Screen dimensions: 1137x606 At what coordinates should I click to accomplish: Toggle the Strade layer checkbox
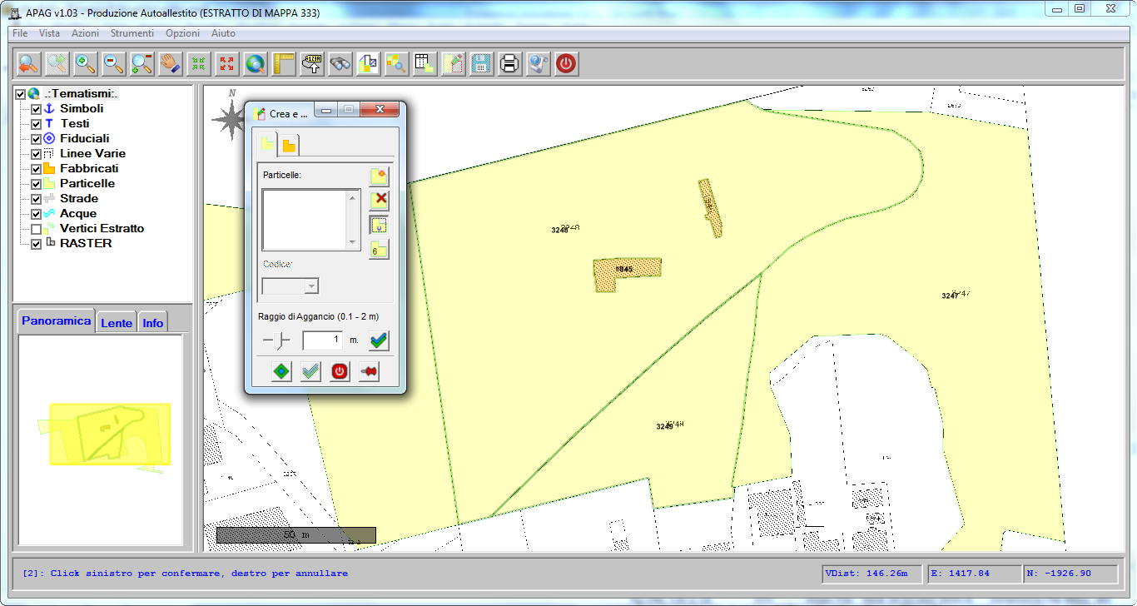tap(36, 199)
